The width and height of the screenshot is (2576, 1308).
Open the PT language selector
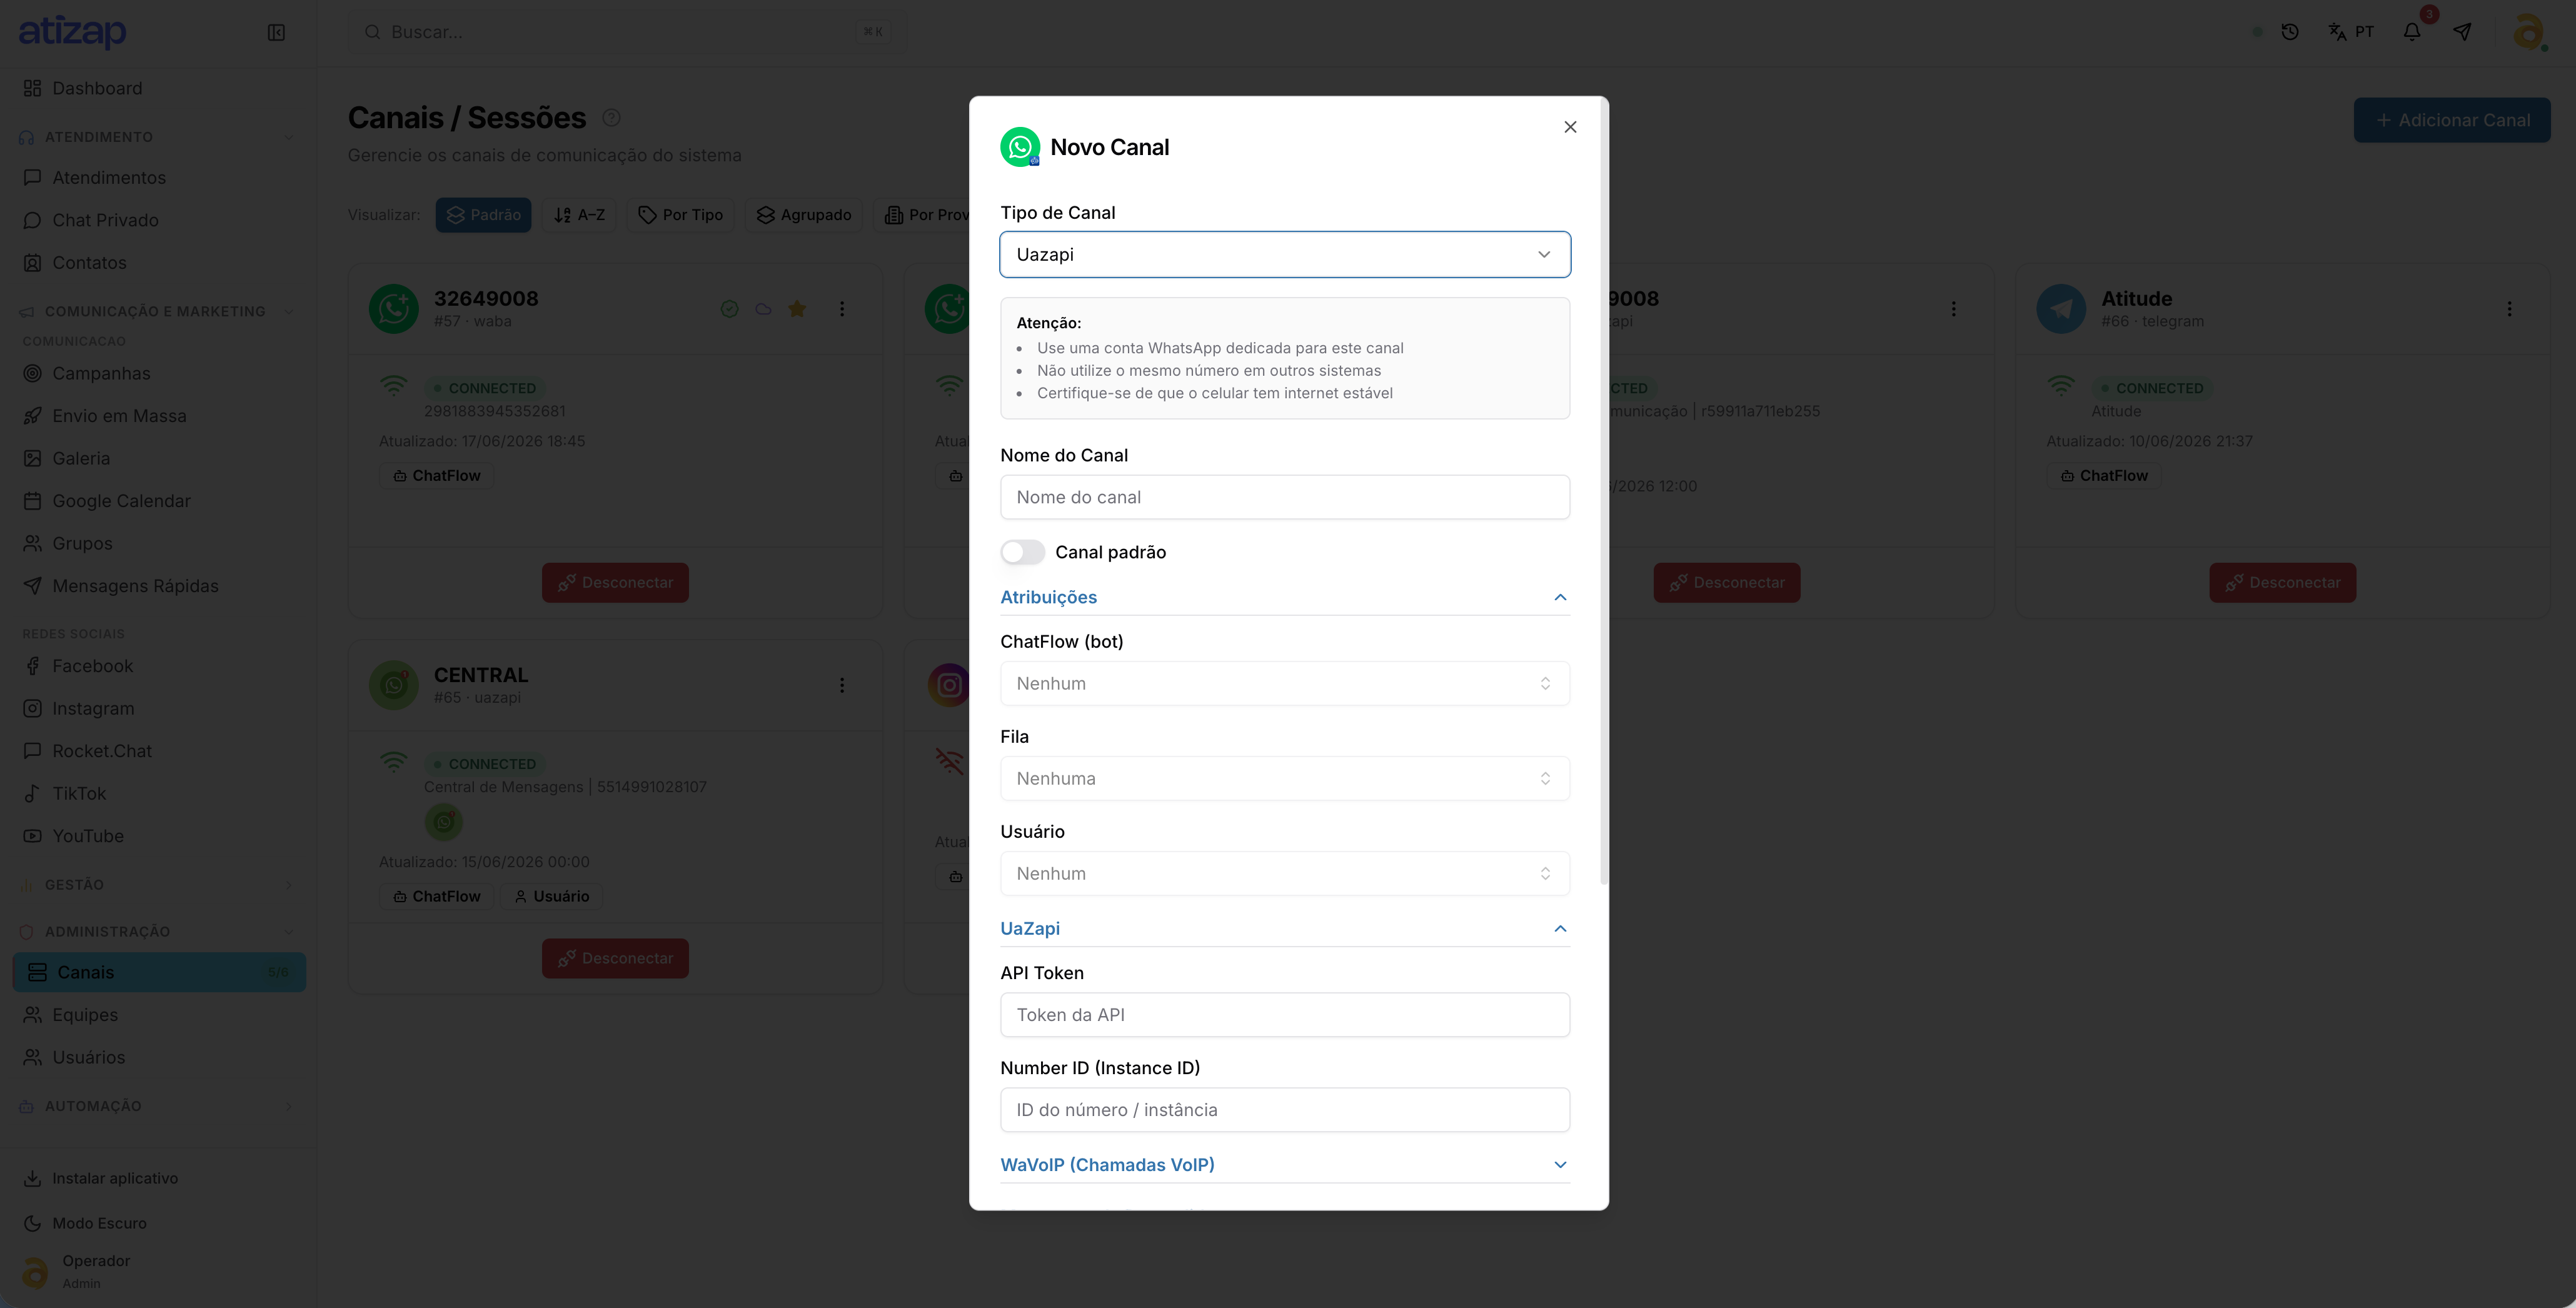(x=2351, y=32)
